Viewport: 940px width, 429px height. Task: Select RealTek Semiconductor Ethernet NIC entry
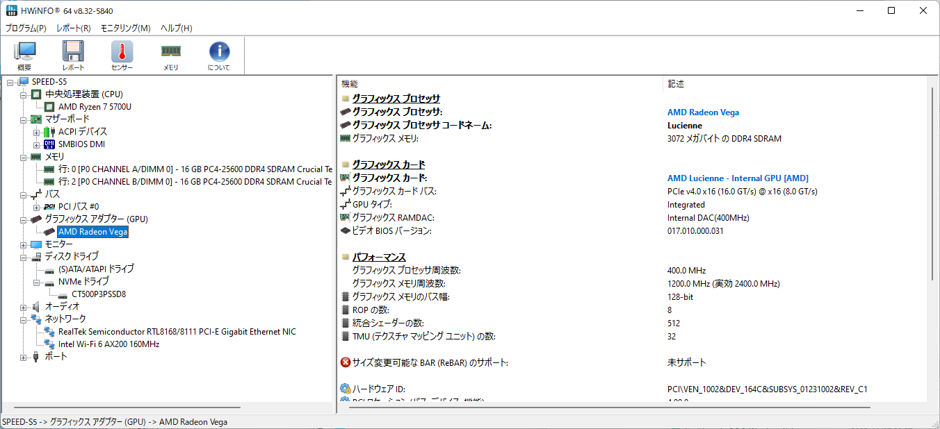coord(177,332)
